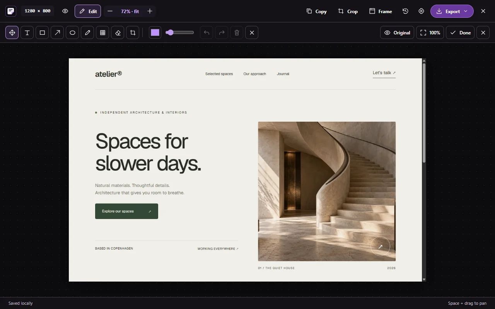Toggle the Original view button
Screen dimensions: 495x309
(x=397, y=32)
